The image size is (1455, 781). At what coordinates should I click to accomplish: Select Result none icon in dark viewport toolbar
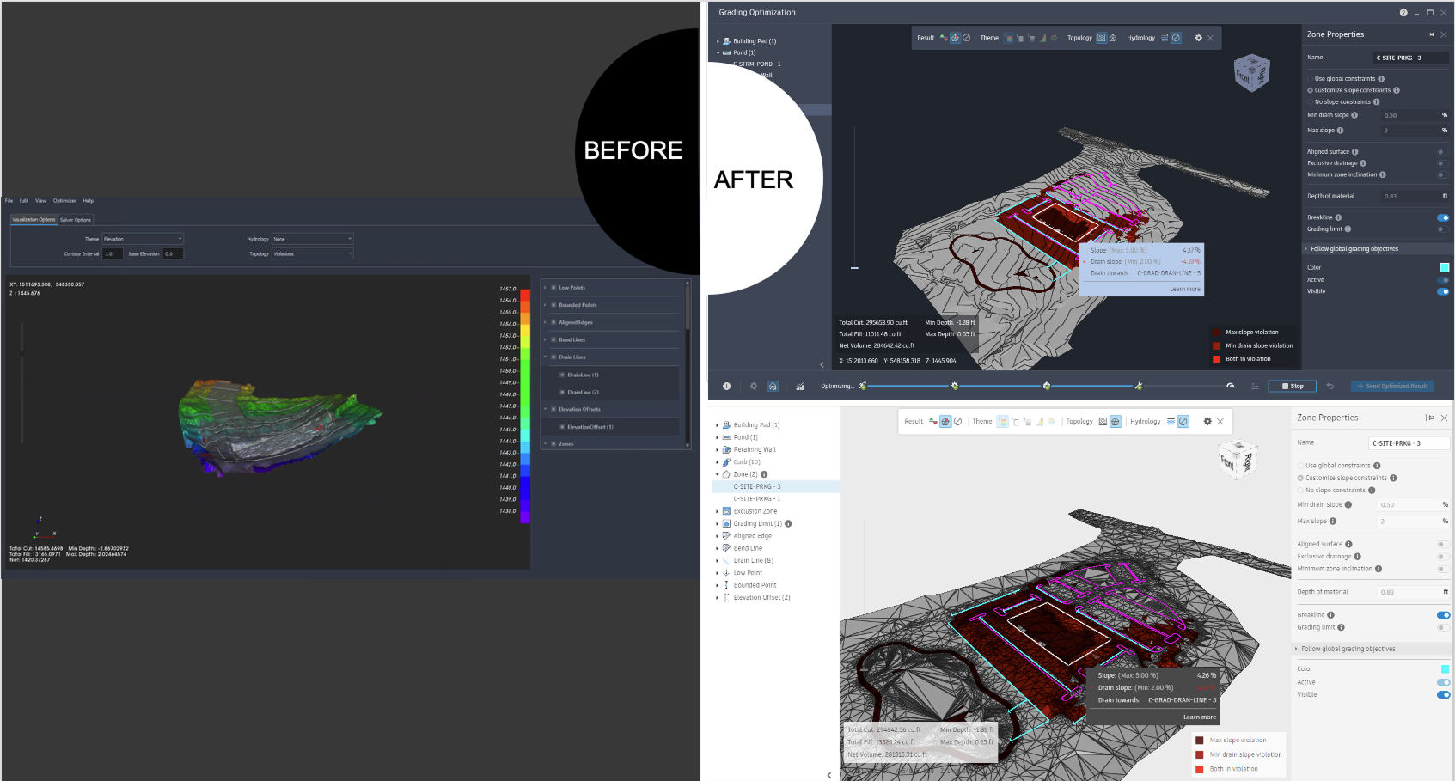(x=966, y=38)
